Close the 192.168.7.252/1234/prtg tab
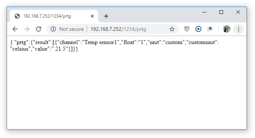The height and width of the screenshot is (138, 255). click(92, 16)
